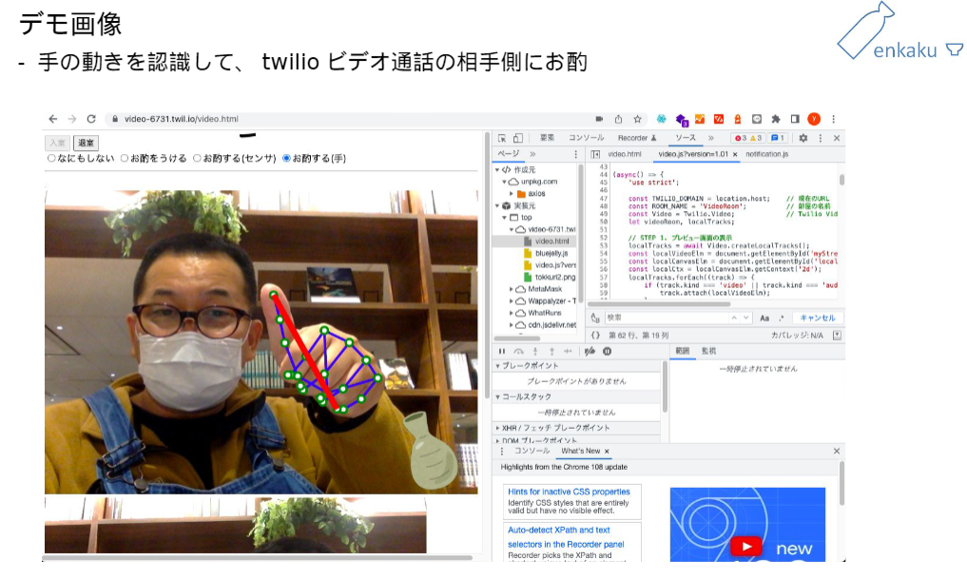Switch to the コンソール top panel tab
The image size is (967, 579).
point(586,138)
